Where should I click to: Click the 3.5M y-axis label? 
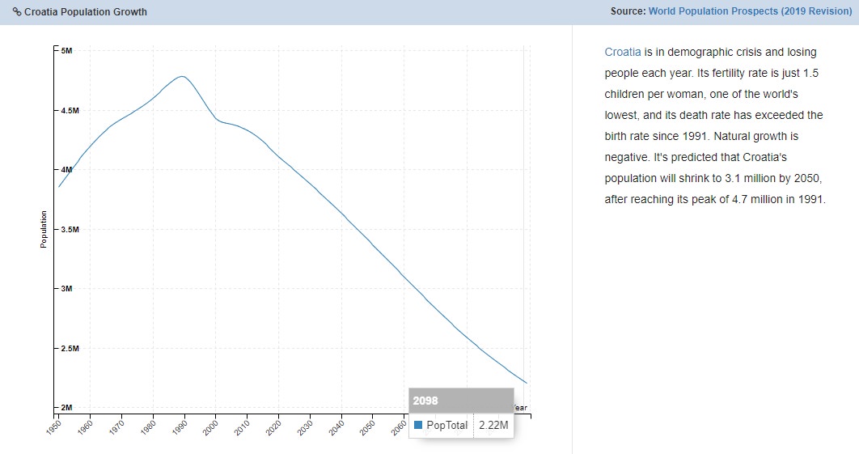[70, 229]
